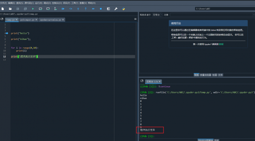Maximize the current pane

[108, 9]
